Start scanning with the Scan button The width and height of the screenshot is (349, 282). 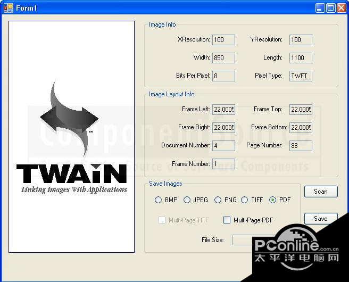click(x=321, y=192)
